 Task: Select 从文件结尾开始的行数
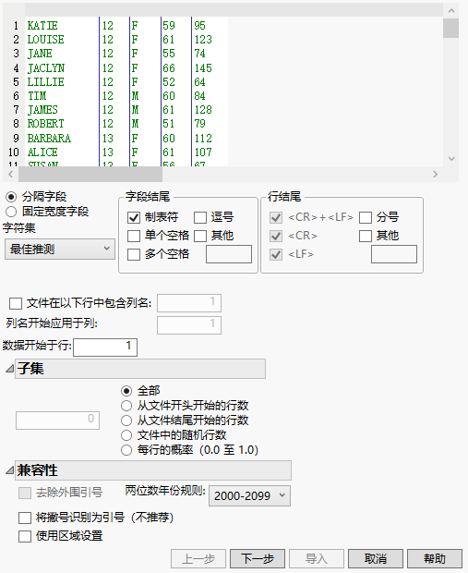(126, 421)
